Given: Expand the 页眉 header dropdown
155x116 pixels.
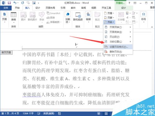Looking at the screenshot, I should [x=109, y=13].
